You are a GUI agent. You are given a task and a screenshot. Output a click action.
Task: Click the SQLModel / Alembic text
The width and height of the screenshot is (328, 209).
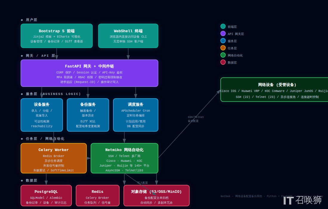46,198
